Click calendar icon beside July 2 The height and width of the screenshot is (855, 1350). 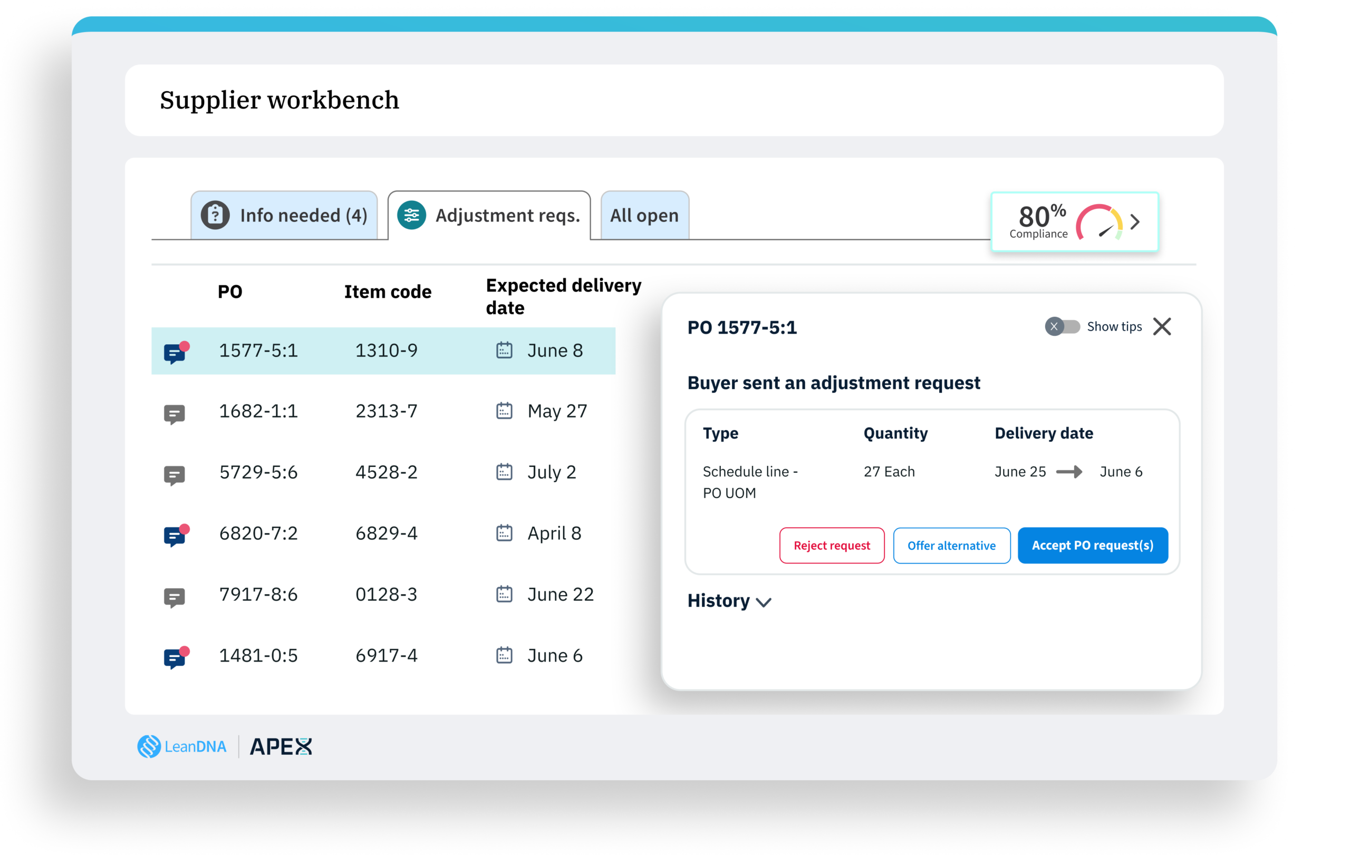[x=504, y=472]
